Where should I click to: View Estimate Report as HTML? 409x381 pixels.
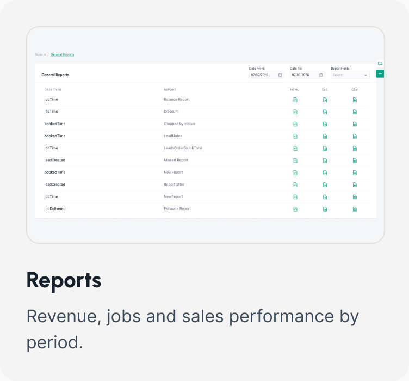295,209
